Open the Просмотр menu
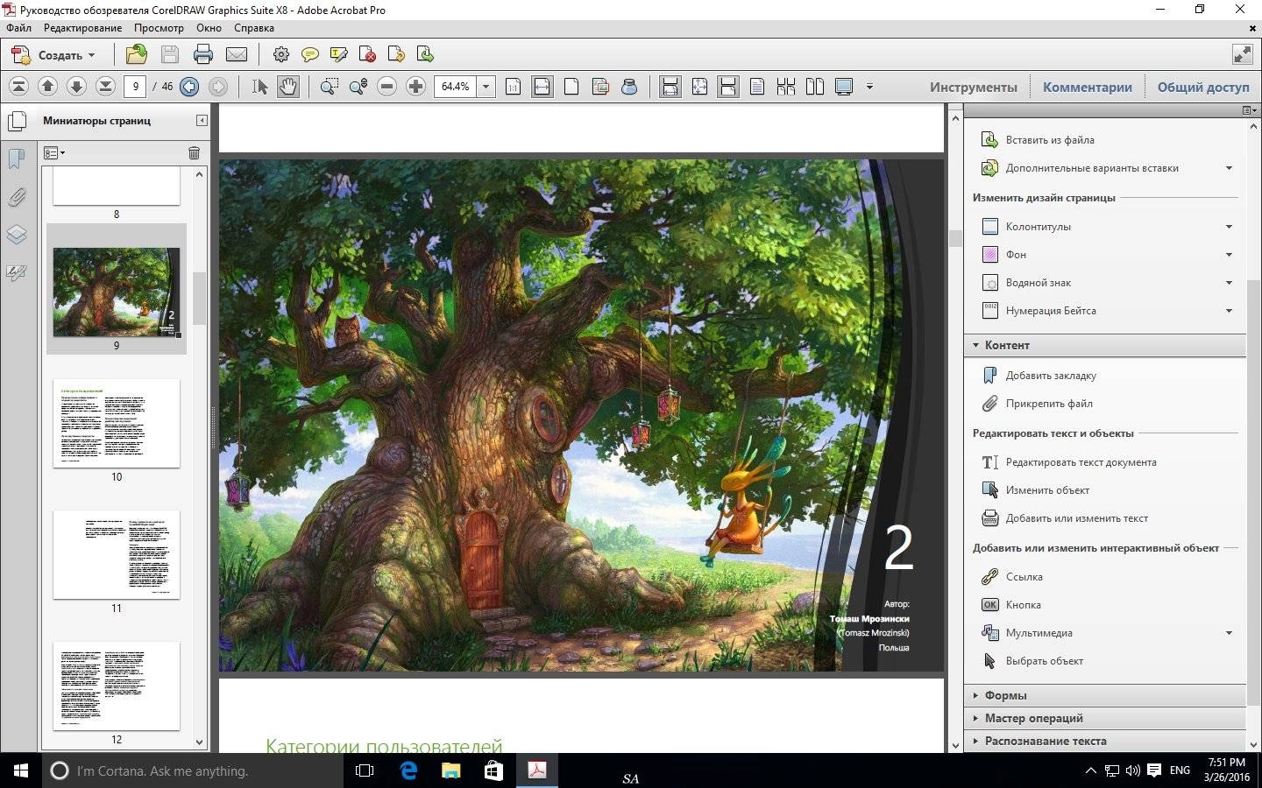Image resolution: width=1262 pixels, height=788 pixels. (159, 28)
